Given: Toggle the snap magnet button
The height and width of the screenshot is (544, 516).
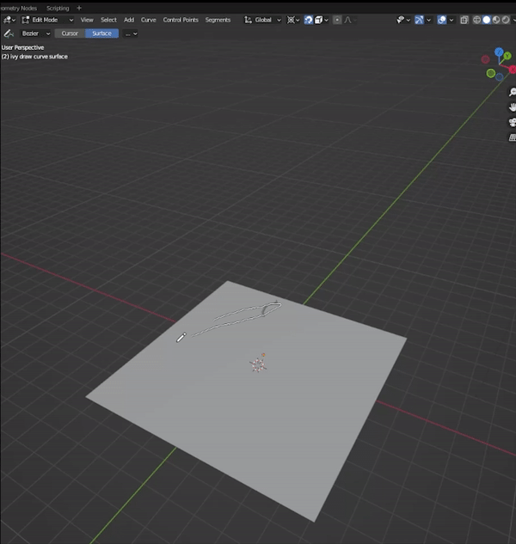Looking at the screenshot, I should coord(309,20).
